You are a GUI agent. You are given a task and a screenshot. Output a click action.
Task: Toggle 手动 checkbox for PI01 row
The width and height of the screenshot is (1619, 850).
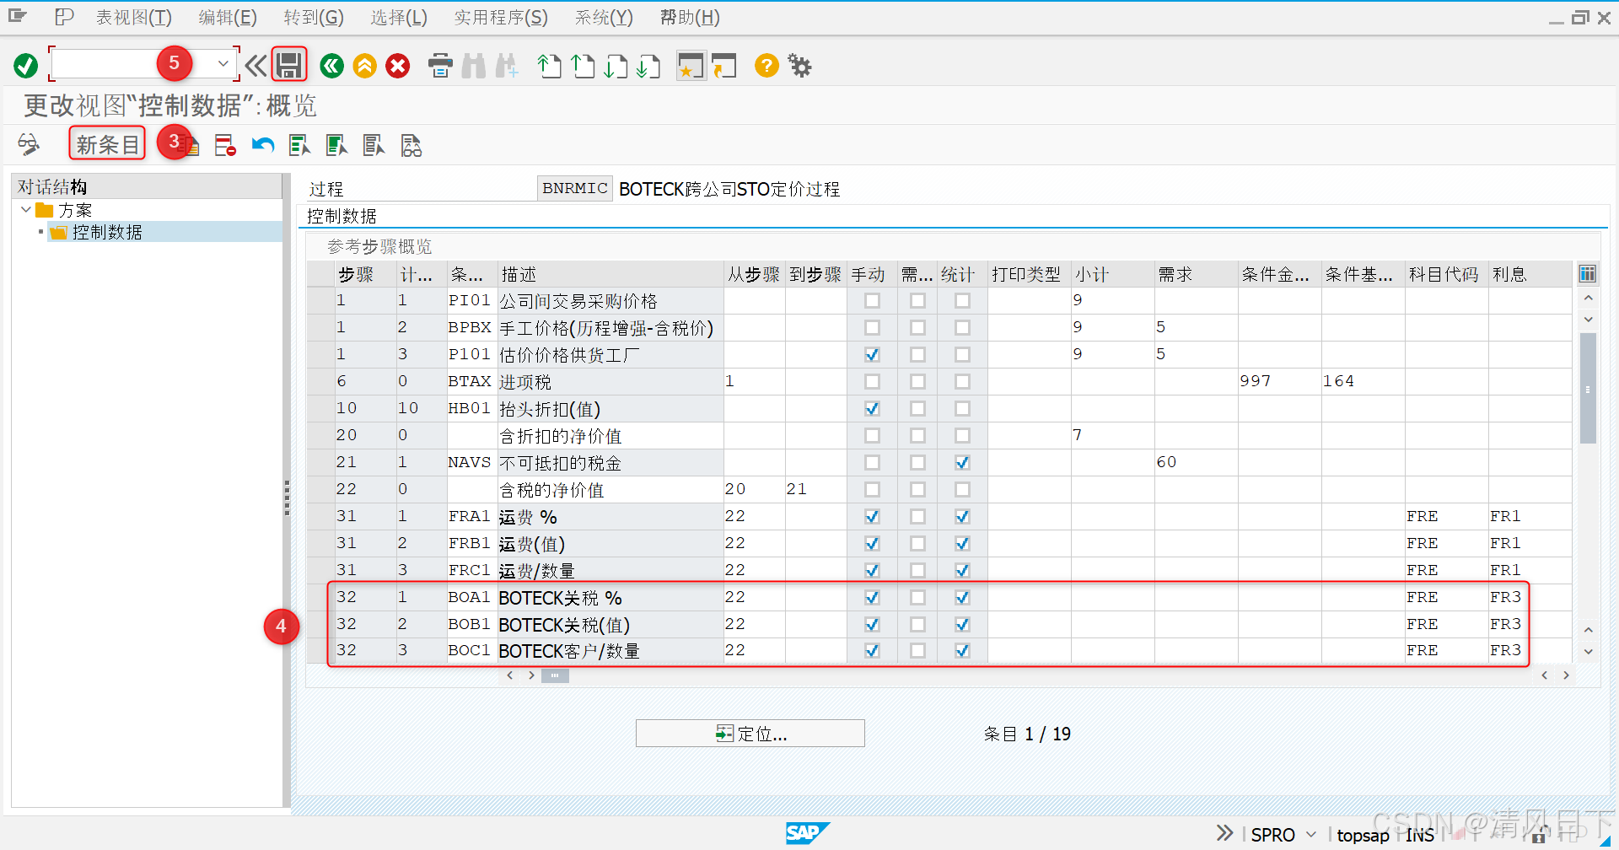[872, 301]
